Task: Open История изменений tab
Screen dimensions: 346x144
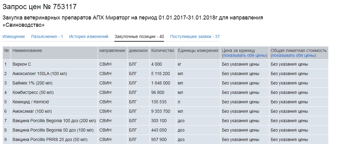Action: coord(89,36)
